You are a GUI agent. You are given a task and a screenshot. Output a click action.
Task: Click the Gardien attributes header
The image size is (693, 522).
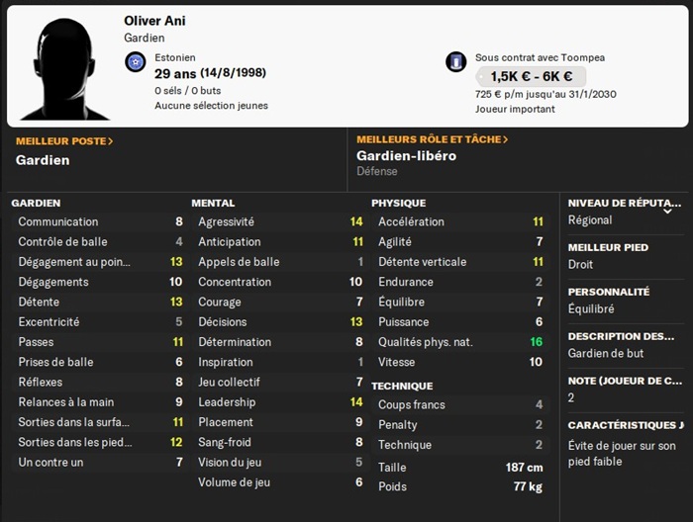37,203
